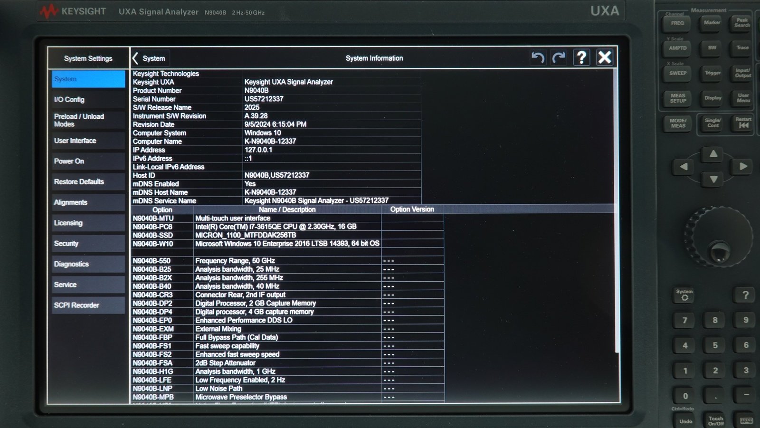The height and width of the screenshot is (428, 760).
Task: Select the N9040B-MPB Preselector Bypass row
Action: 287,397
